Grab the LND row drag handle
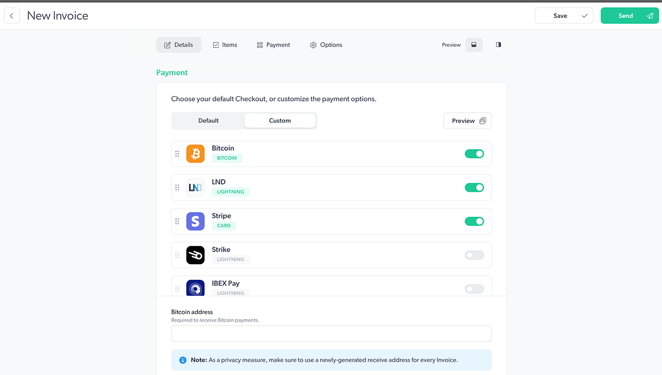662x375 pixels. [177, 187]
